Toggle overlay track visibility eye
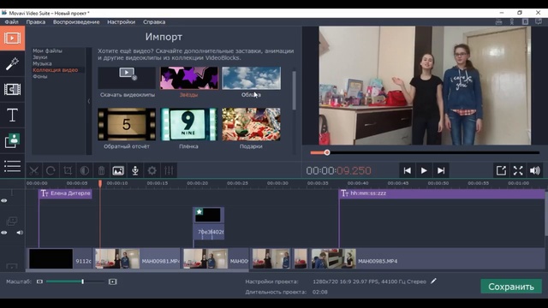Image resolution: width=548 pixels, height=308 pixels. coord(3,233)
